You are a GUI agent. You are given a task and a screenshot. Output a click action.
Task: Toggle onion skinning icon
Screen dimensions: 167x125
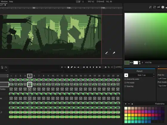click(109, 67)
